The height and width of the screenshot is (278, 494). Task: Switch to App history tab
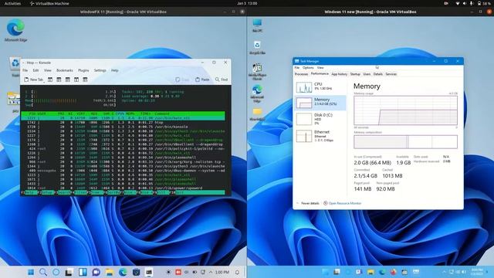[340, 74]
